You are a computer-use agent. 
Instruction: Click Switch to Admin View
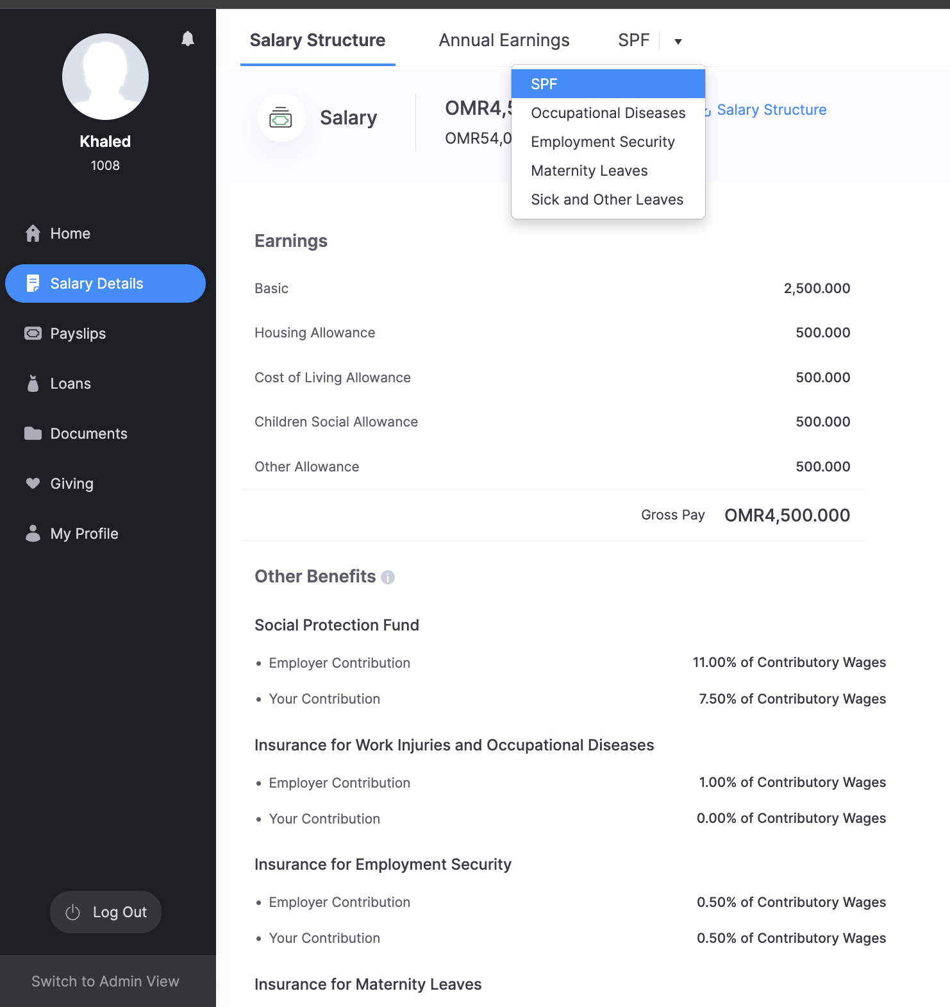(x=106, y=981)
